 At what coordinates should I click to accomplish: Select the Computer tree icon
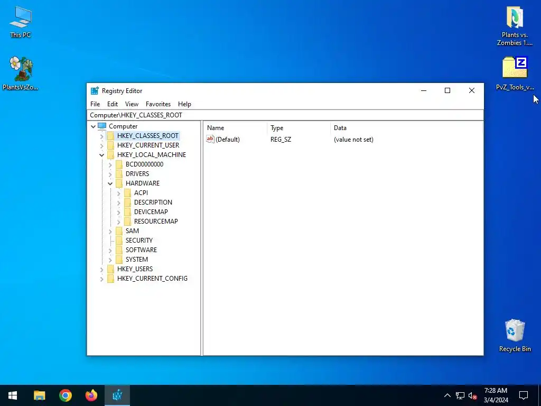click(x=102, y=126)
